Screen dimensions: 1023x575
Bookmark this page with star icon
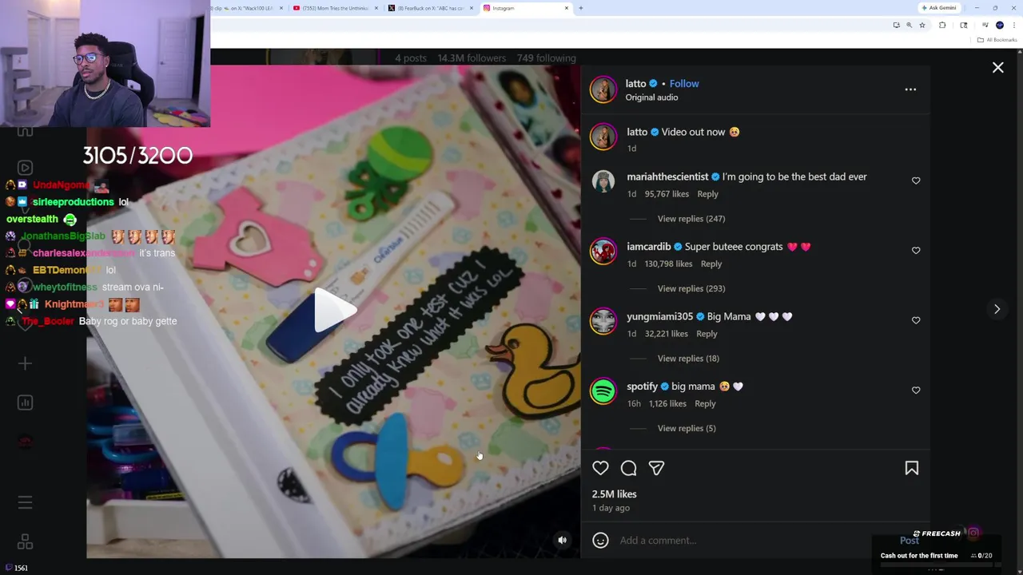click(x=921, y=26)
